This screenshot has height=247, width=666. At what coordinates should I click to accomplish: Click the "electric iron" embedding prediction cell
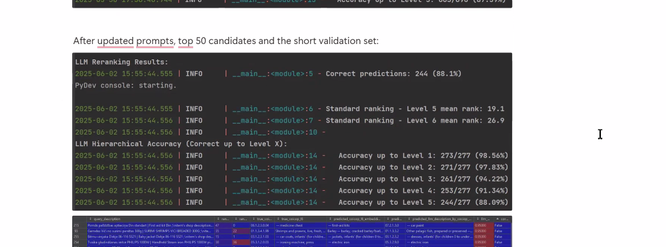(x=355, y=242)
